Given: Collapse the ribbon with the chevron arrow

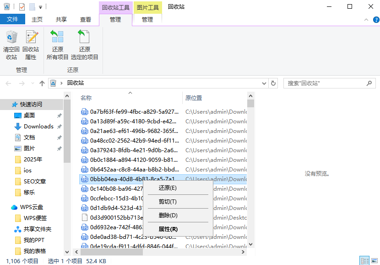Looking at the screenshot, I should pyautogui.click(x=366, y=20).
